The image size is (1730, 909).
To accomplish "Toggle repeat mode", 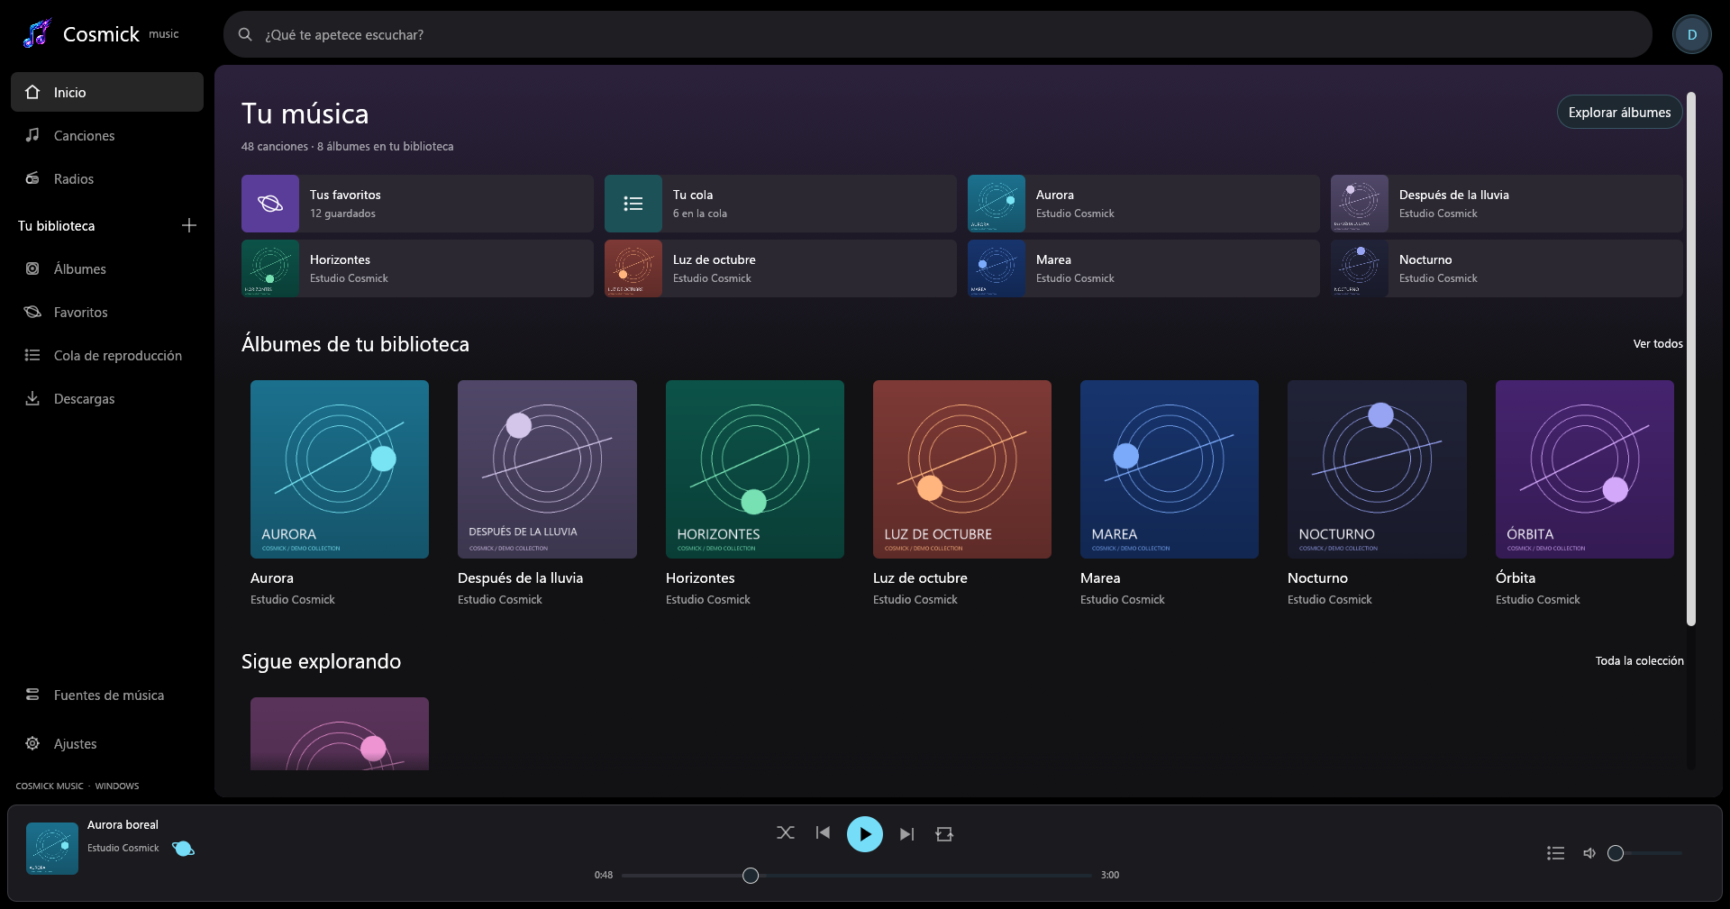I will pyautogui.click(x=944, y=834).
